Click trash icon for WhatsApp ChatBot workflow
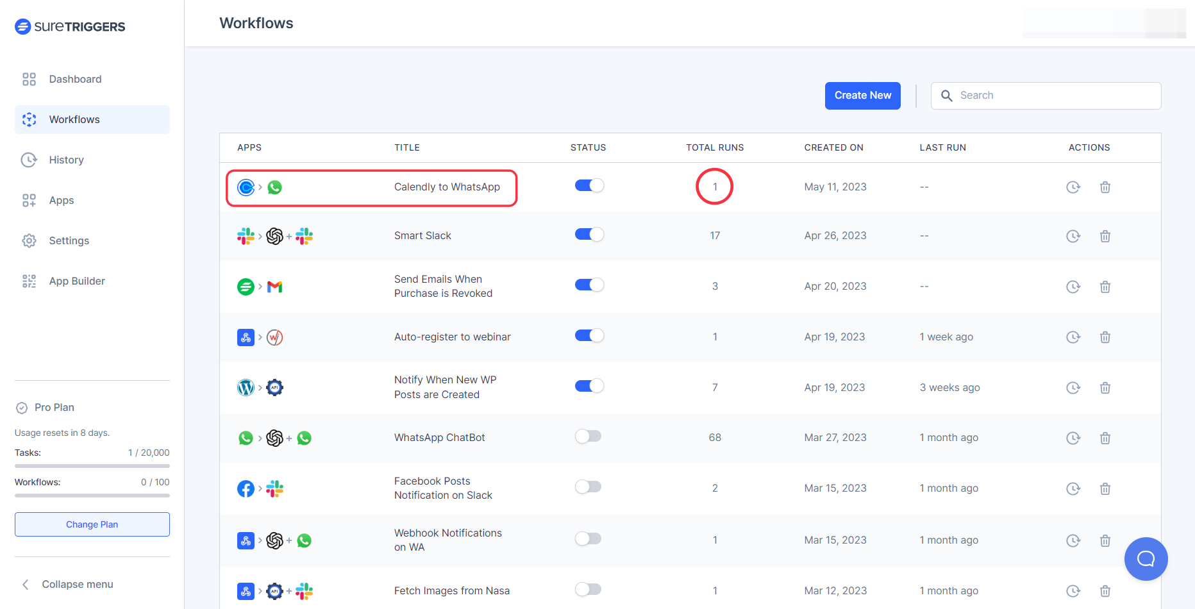This screenshot has width=1195, height=609. [x=1105, y=438]
